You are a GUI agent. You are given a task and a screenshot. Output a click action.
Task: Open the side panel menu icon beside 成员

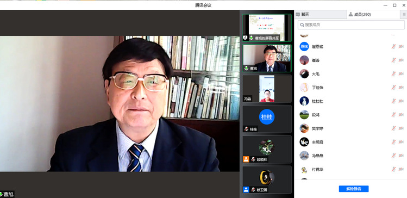point(404,15)
